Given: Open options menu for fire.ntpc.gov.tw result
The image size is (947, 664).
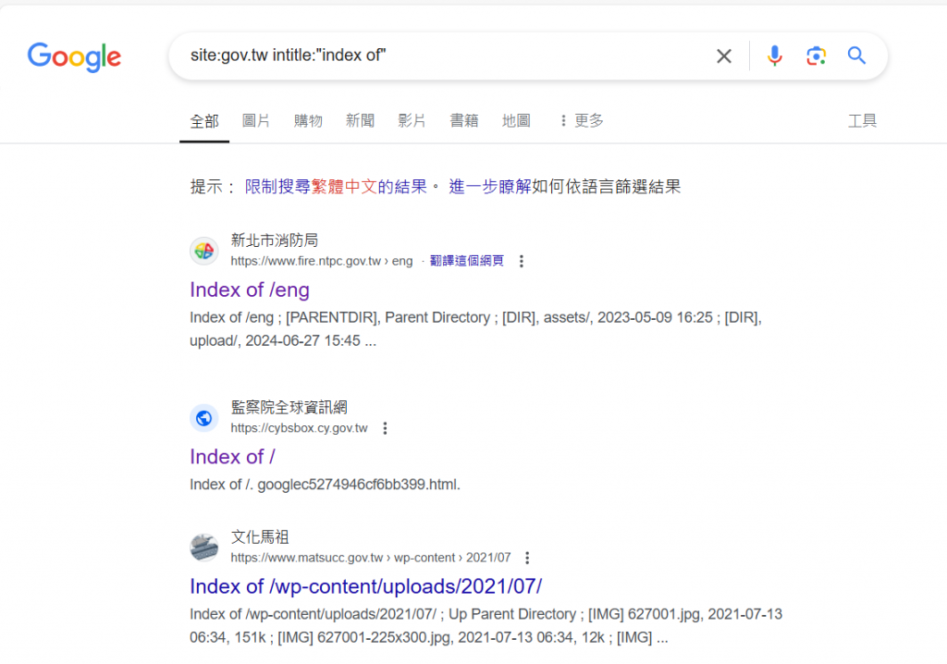Looking at the screenshot, I should click(x=522, y=261).
